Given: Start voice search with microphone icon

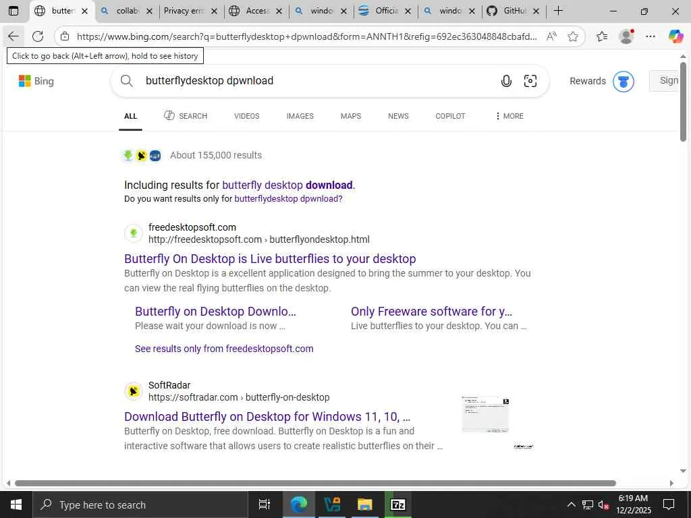Looking at the screenshot, I should coord(506,81).
